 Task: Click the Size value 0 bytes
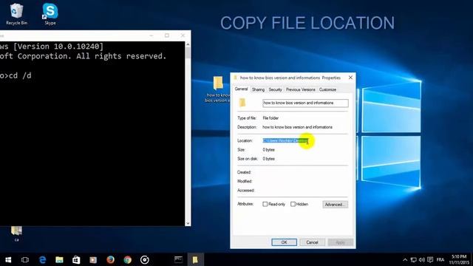pyautogui.click(x=268, y=149)
